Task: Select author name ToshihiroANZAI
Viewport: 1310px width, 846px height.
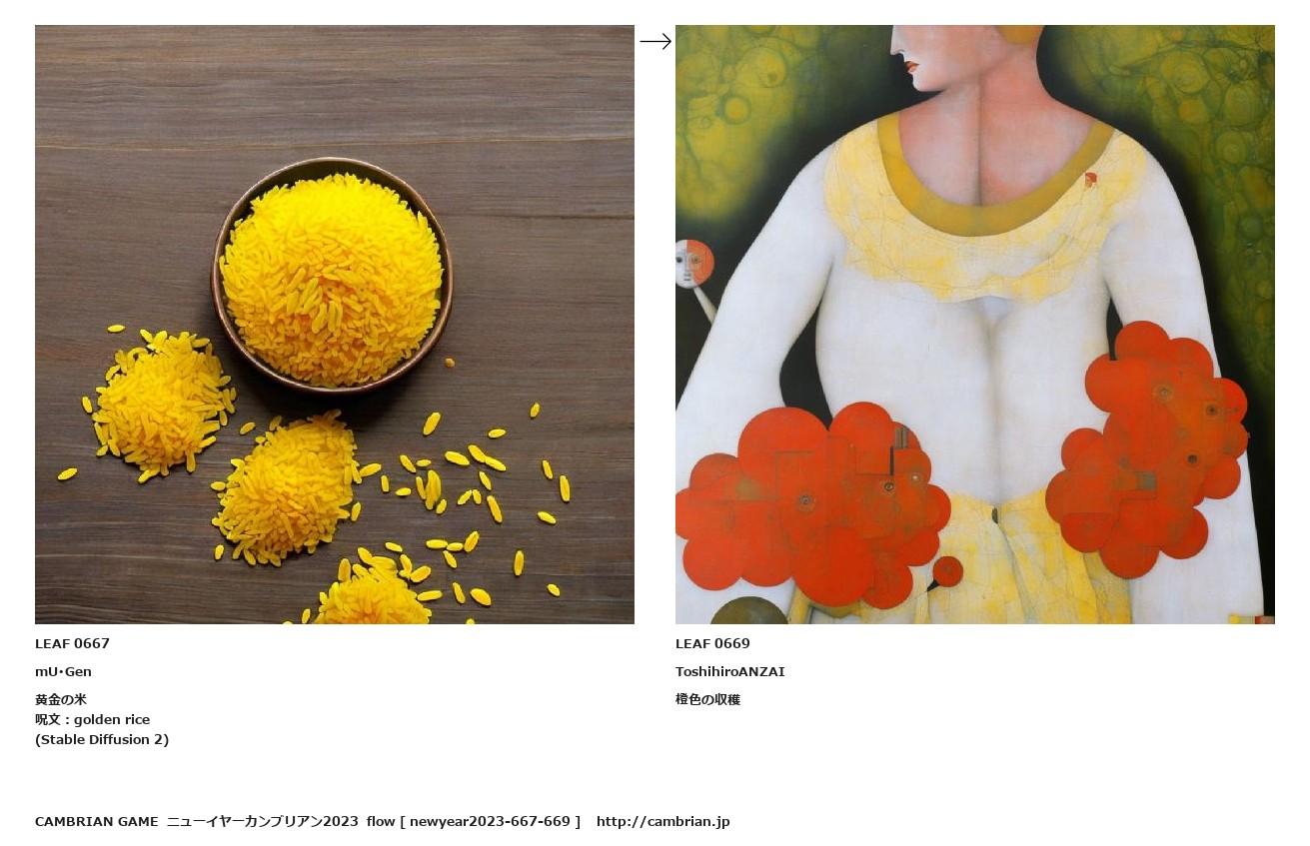Action: pos(730,672)
